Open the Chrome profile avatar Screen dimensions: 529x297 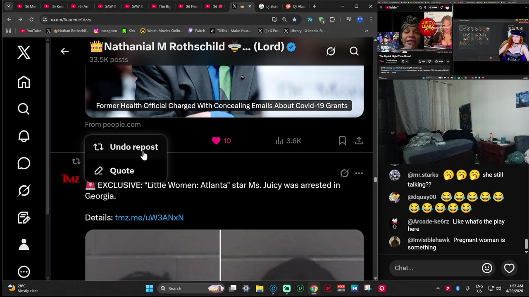pos(360,19)
